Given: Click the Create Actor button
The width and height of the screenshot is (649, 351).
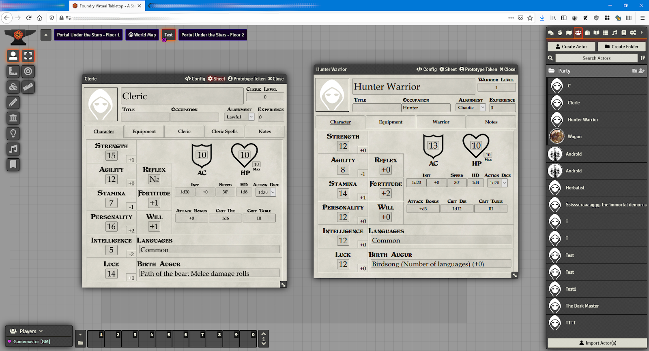Looking at the screenshot, I should click(572, 47).
